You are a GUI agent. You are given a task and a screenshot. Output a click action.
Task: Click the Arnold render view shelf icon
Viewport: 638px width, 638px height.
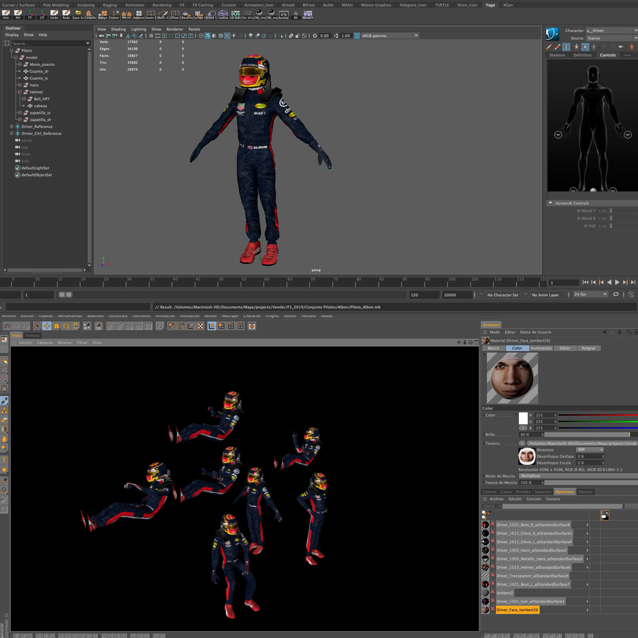(x=283, y=14)
